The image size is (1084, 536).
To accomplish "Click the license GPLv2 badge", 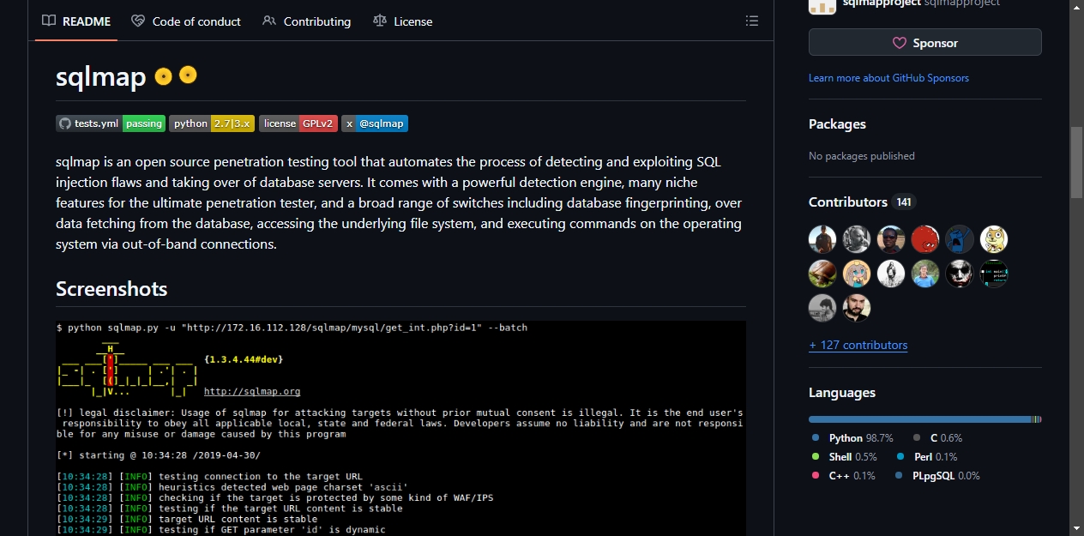I will pyautogui.click(x=298, y=123).
